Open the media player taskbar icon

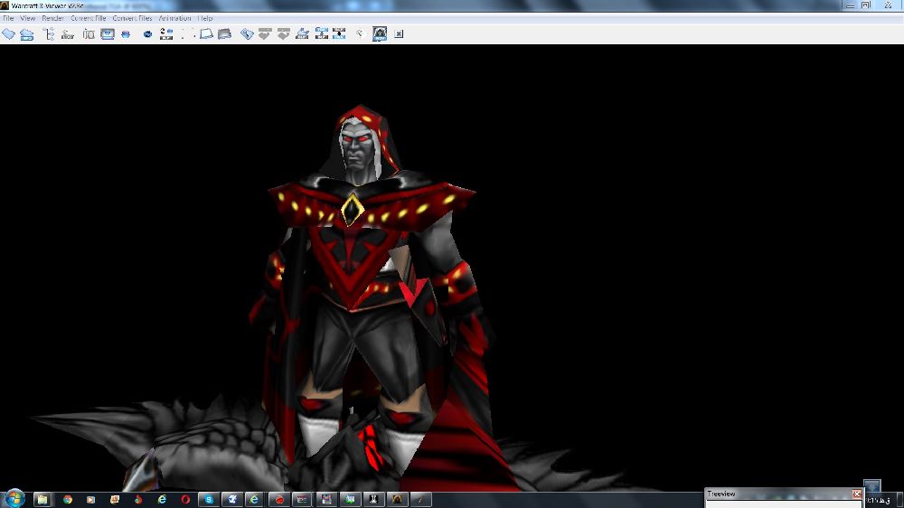click(90, 499)
